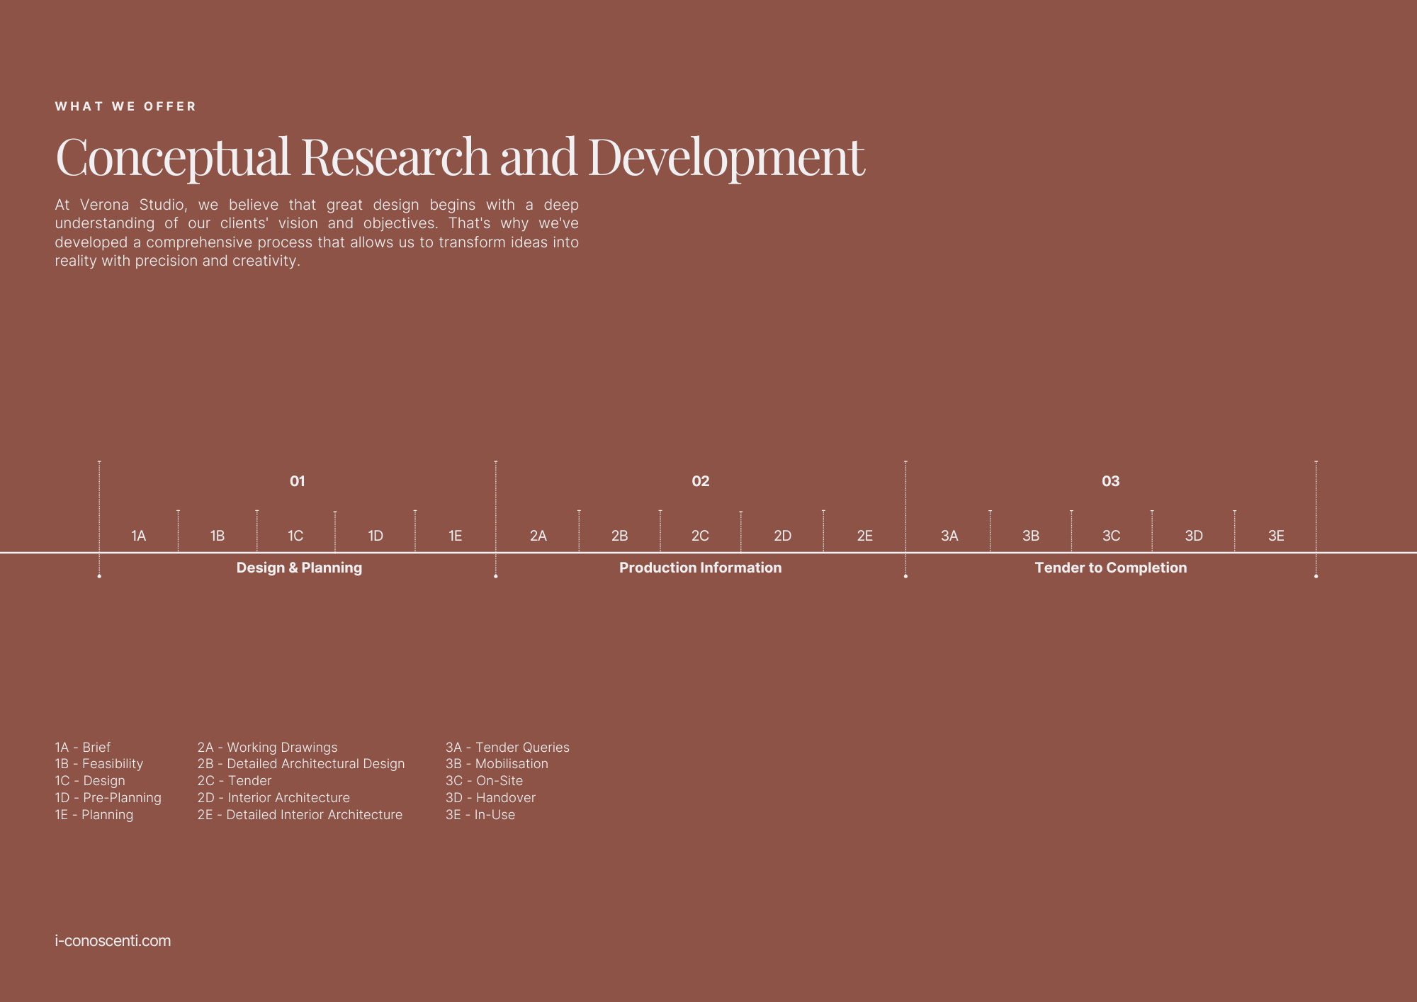
Task: Click stage 1A on the timeline
Action: [138, 536]
